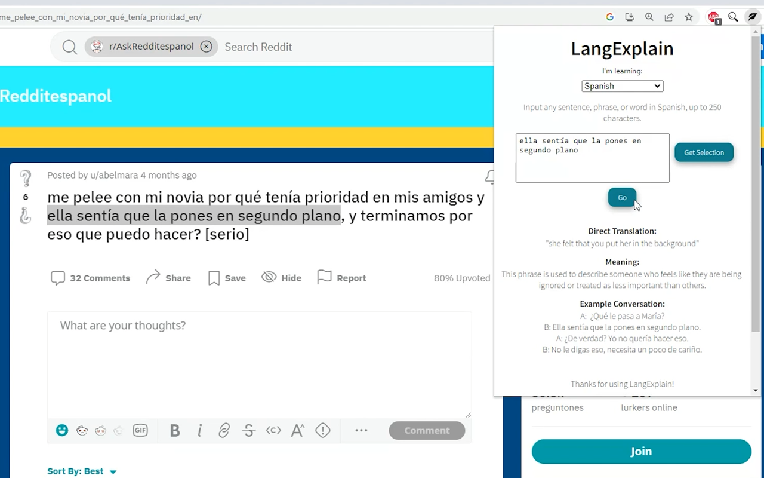Viewport: 764px width, 478px height.
Task: Apply bold formatting
Action: pyautogui.click(x=175, y=430)
